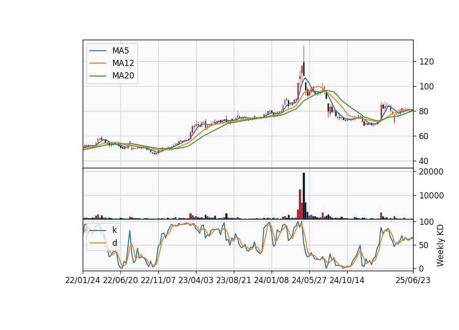Click the 24/01/08 date tick label
Viewport: 459px width, 330px height.
click(x=272, y=280)
